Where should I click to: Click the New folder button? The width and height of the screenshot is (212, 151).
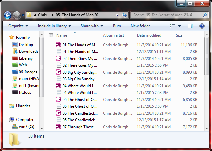click(x=140, y=26)
